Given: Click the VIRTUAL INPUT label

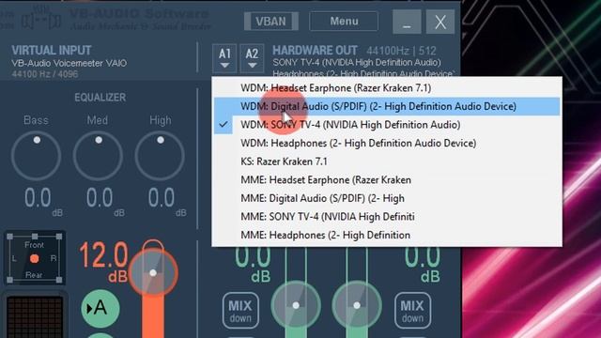Looking at the screenshot, I should pyautogui.click(x=52, y=50).
